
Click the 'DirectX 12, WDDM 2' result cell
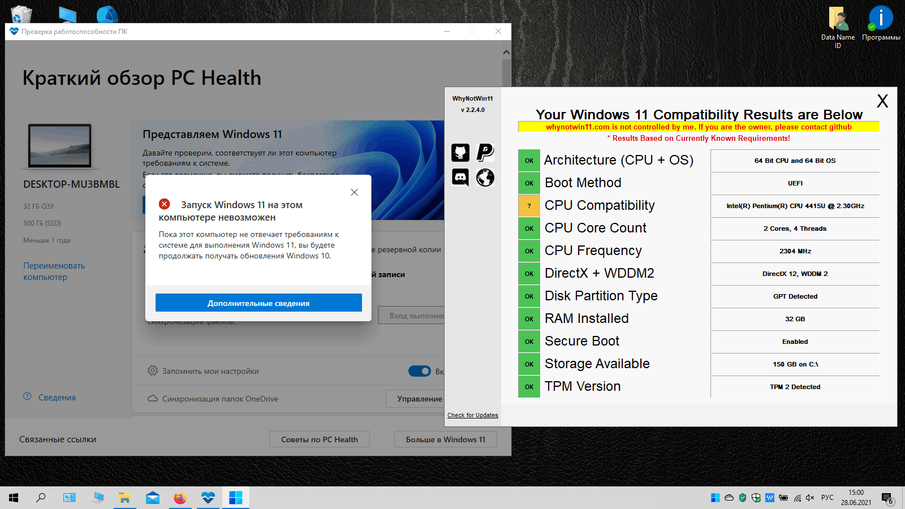(x=795, y=274)
